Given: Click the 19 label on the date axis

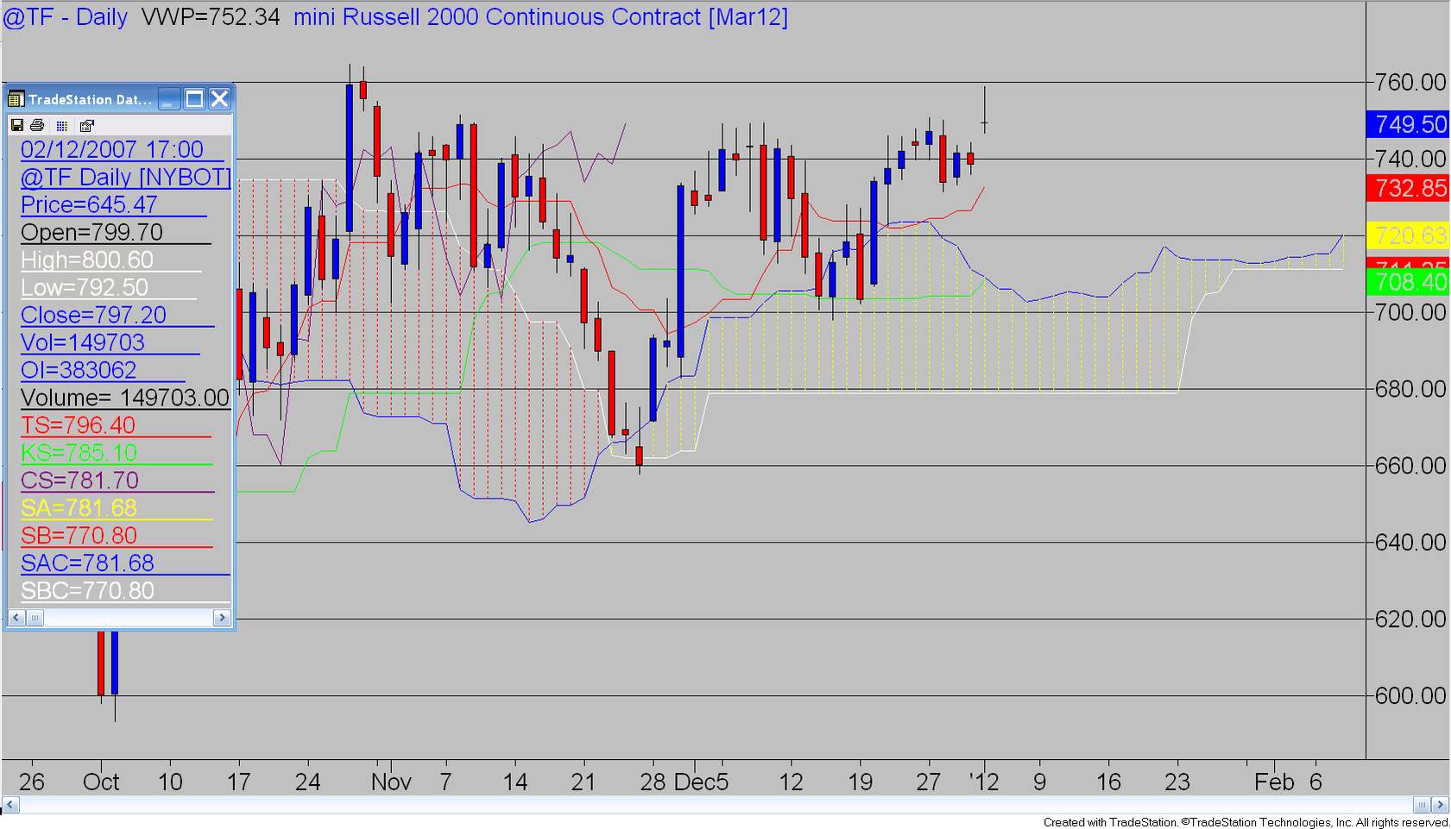Looking at the screenshot, I should click(x=860, y=782).
